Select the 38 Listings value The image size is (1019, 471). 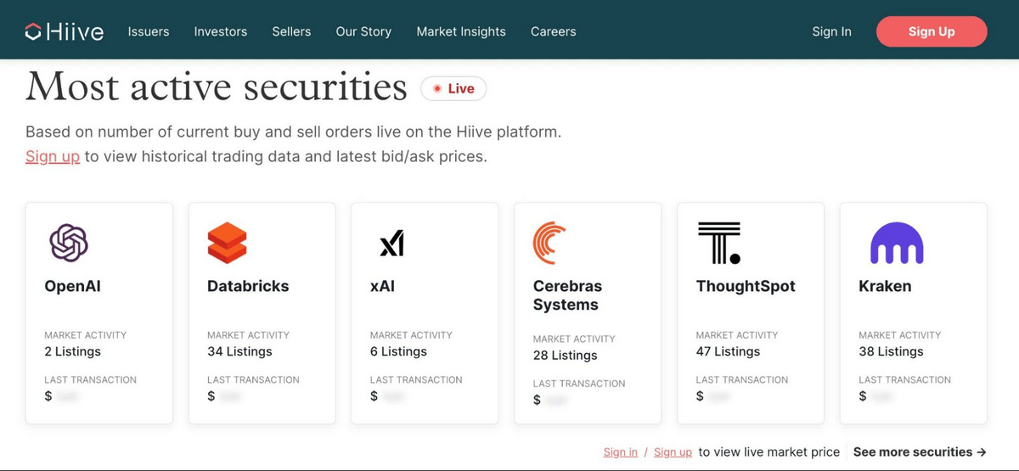pyautogui.click(x=891, y=351)
